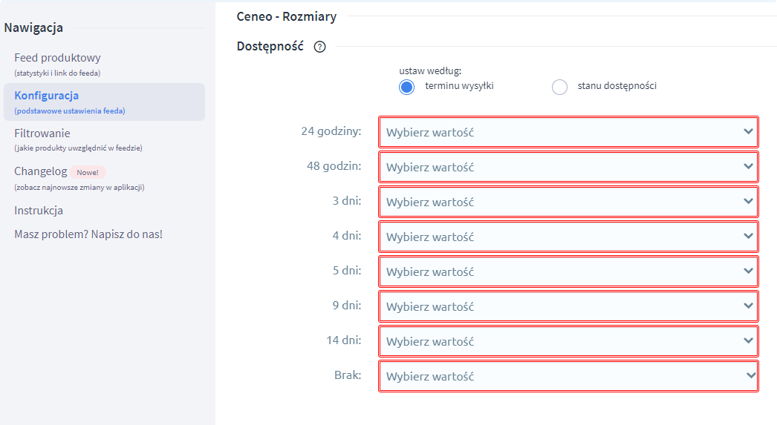Viewport: 777px width, 425px height.
Task: Click the 'Nowe!' badge beside Changelog
Action: click(87, 172)
